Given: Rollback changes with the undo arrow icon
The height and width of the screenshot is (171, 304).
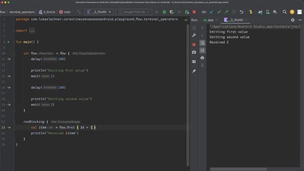Looking at the screenshot, I should tap(241, 12).
